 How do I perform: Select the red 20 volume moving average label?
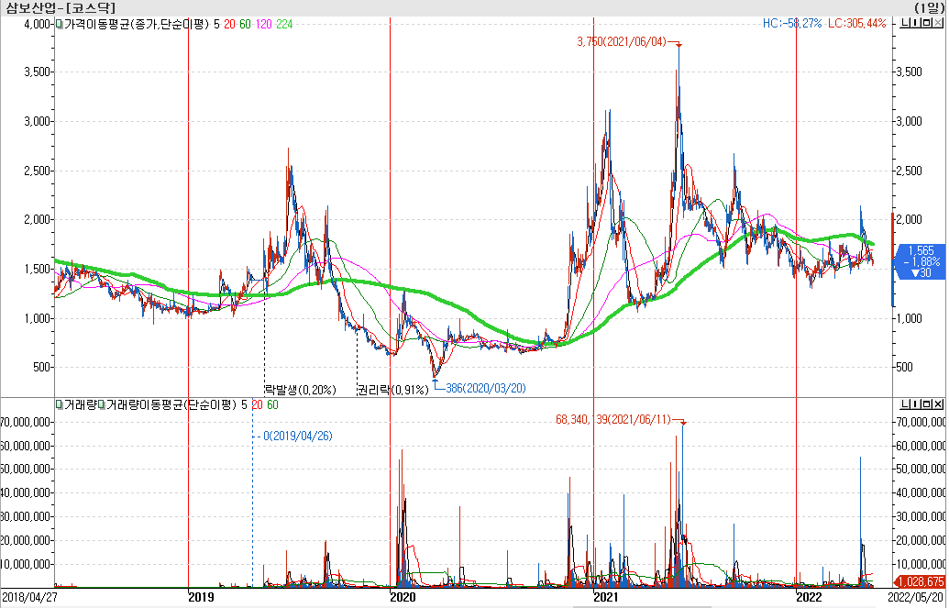click(x=257, y=404)
